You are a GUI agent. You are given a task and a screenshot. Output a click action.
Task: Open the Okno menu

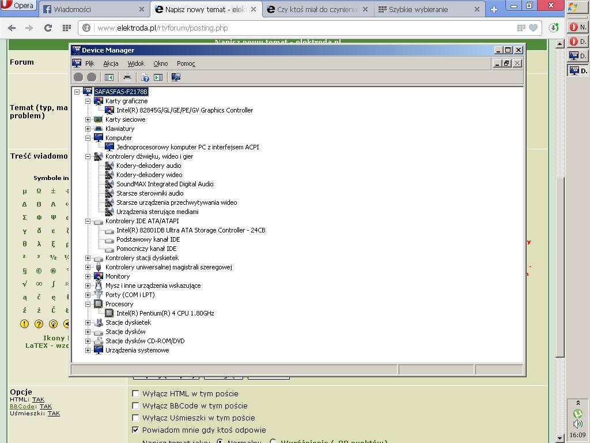pos(160,63)
